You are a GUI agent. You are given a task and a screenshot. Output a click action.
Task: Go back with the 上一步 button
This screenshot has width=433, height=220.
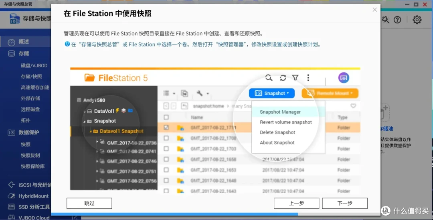point(296,203)
